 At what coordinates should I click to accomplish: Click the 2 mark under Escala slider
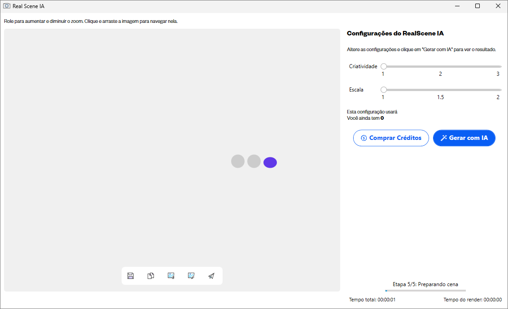(x=498, y=97)
